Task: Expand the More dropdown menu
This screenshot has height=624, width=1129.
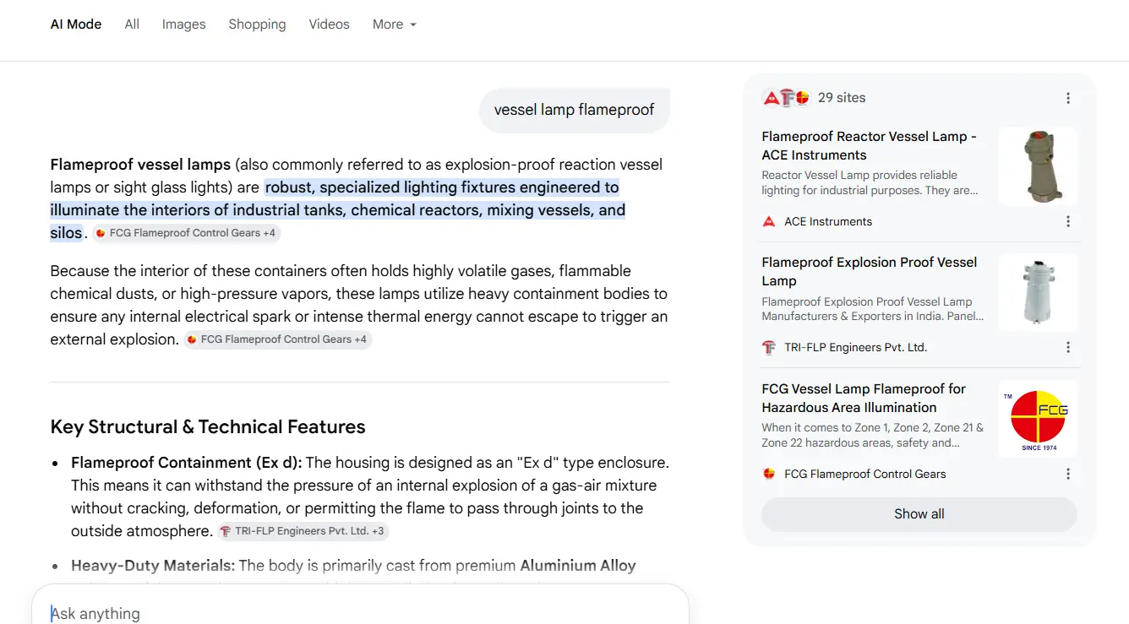Action: [395, 24]
